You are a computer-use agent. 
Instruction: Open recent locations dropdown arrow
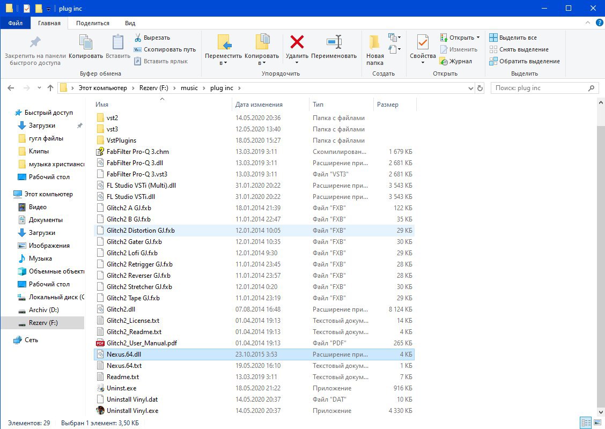click(x=39, y=88)
